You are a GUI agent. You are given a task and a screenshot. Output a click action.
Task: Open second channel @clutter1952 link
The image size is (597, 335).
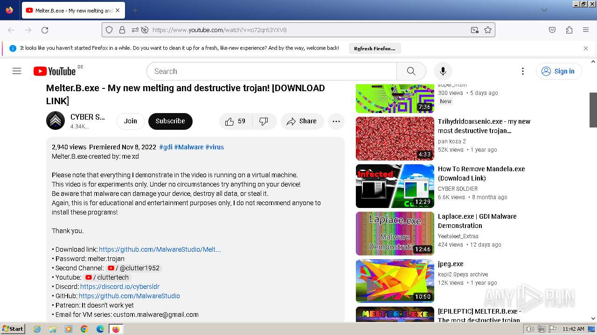tap(133, 268)
